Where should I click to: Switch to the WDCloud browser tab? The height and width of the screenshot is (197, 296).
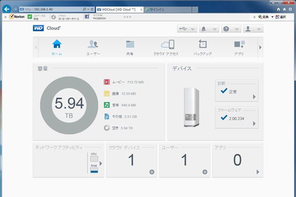pos(119,9)
